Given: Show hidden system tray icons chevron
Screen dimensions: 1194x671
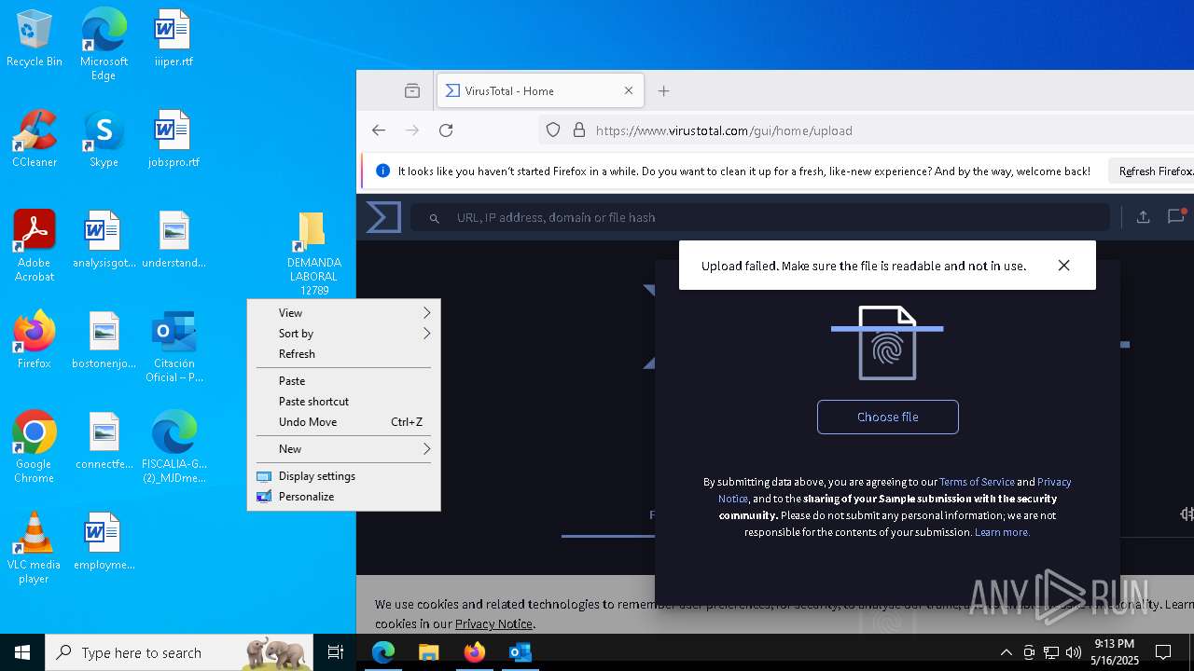Looking at the screenshot, I should coord(1006,652).
